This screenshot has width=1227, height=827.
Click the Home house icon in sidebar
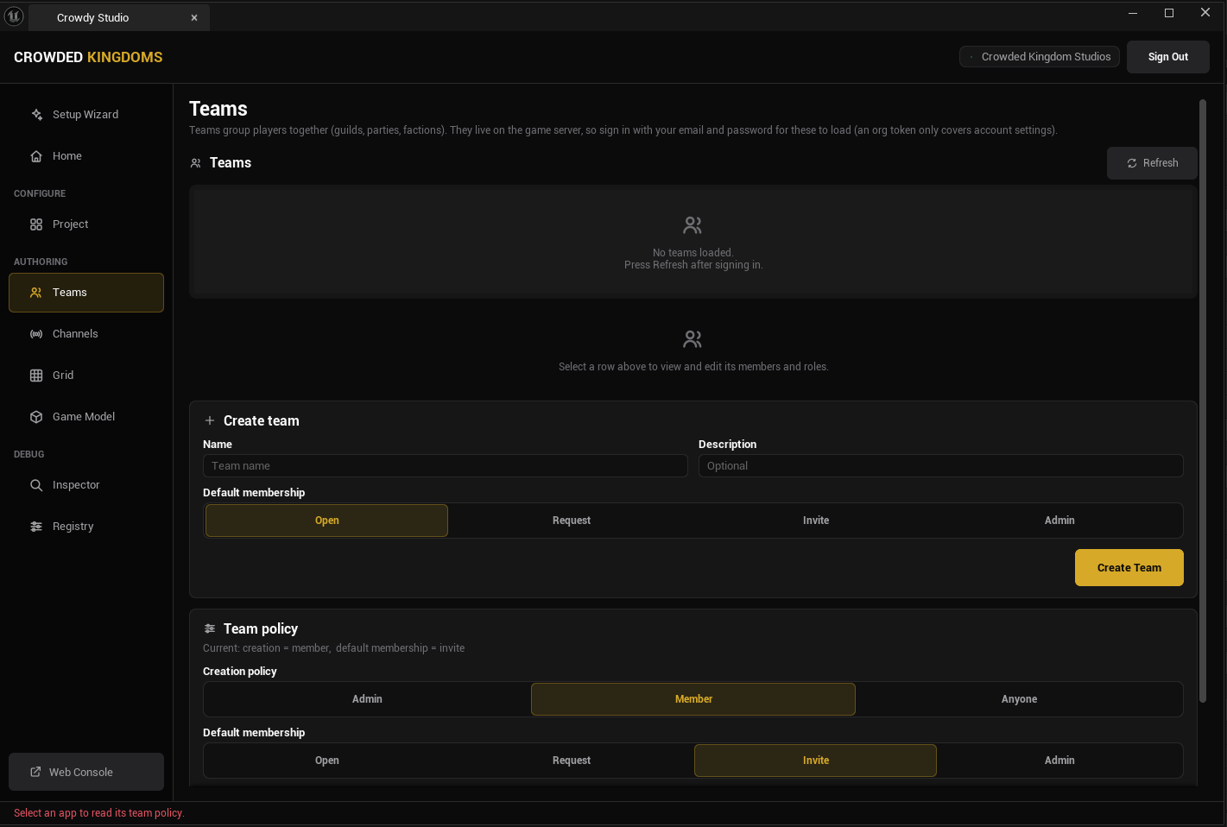point(36,156)
